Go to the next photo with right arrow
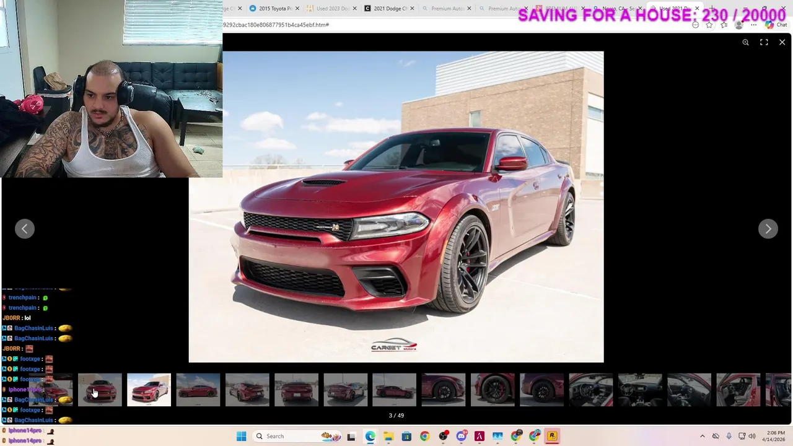 tap(768, 229)
